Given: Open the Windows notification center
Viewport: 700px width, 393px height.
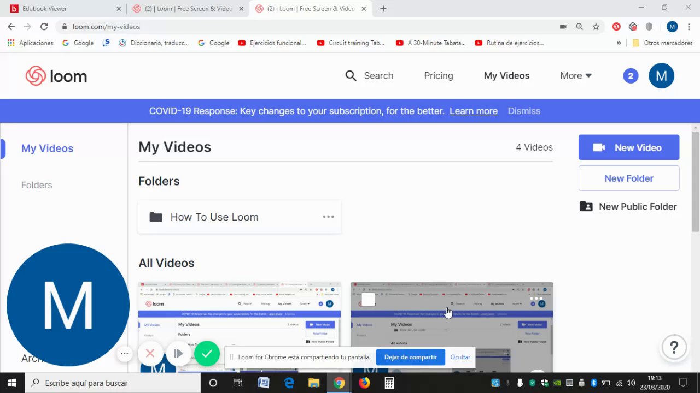Looking at the screenshot, I should tap(683, 383).
